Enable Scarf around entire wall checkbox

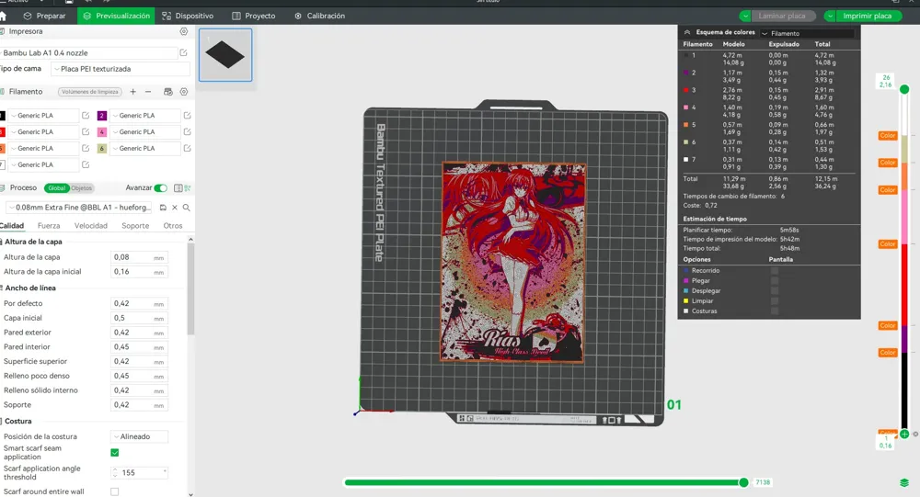(x=115, y=491)
